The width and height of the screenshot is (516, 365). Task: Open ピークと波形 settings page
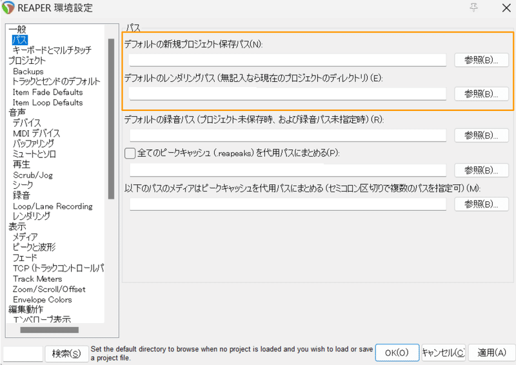click(x=34, y=247)
